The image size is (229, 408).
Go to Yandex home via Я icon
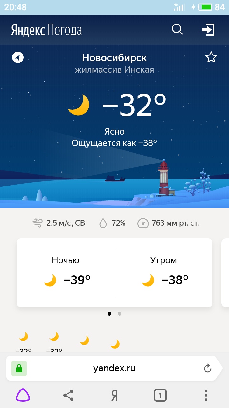point(114,396)
